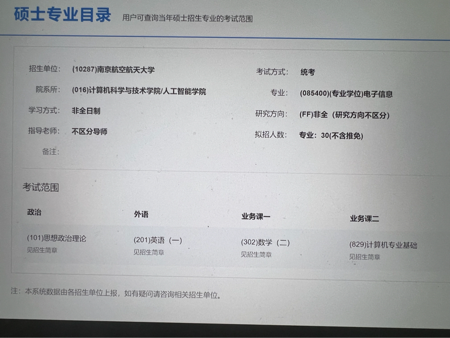Click the 拟招人数 label

[x=271, y=135]
